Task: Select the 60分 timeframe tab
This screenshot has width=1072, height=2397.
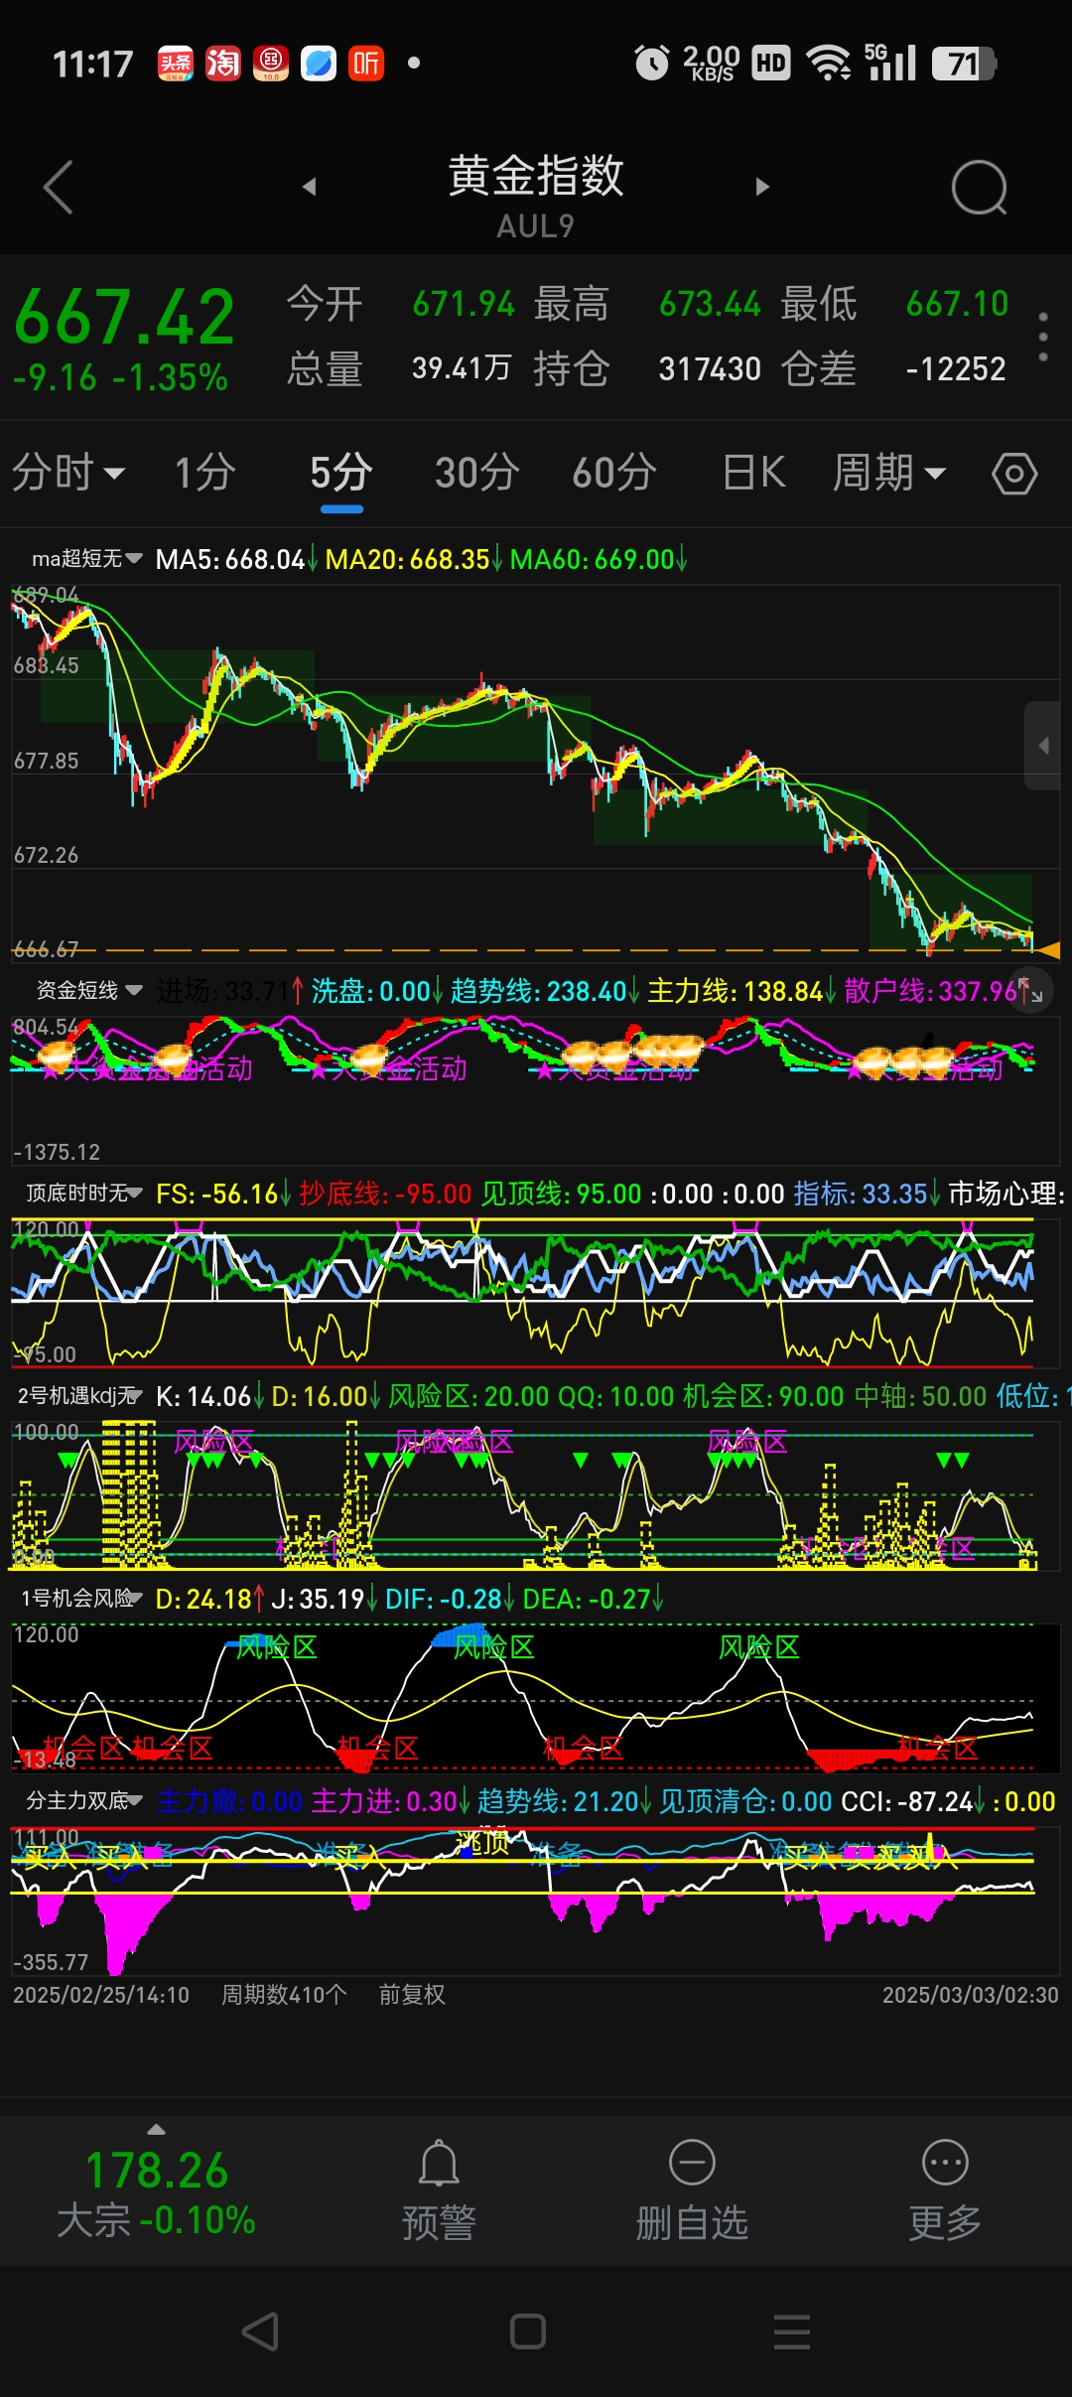Action: point(614,473)
